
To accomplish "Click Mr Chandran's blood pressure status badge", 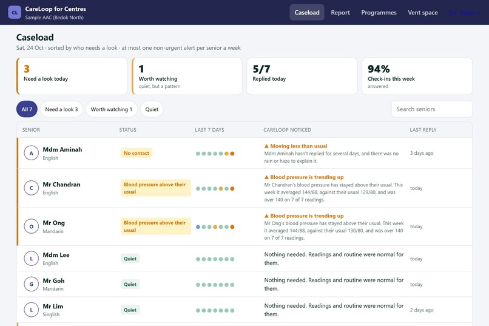I will click(x=156, y=188).
